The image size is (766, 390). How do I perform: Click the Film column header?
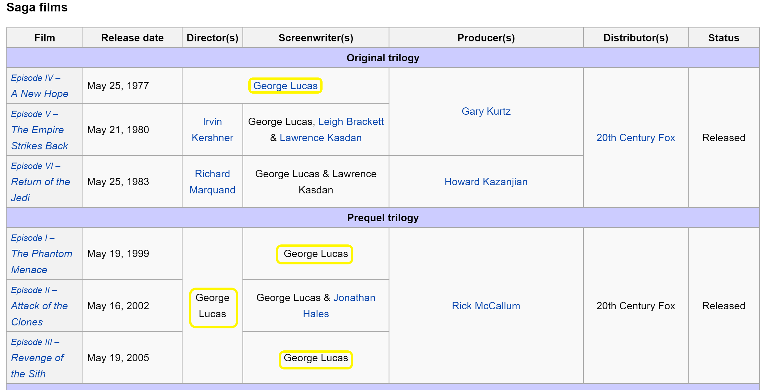pos(45,38)
